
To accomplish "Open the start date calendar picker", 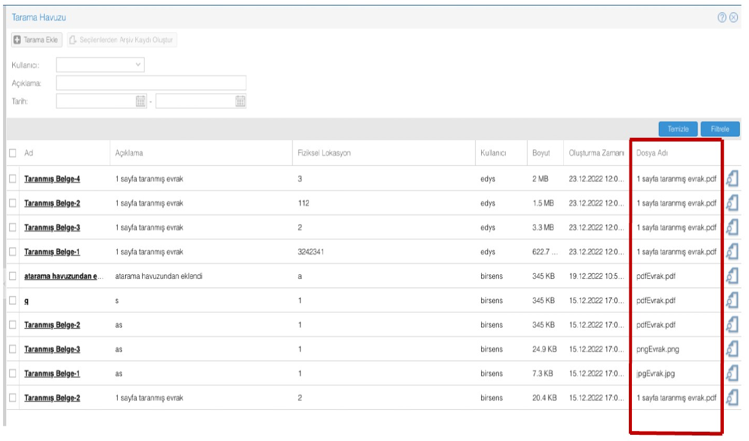I will coord(140,101).
